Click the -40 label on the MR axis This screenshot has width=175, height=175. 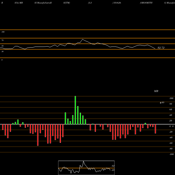coord(171,138)
